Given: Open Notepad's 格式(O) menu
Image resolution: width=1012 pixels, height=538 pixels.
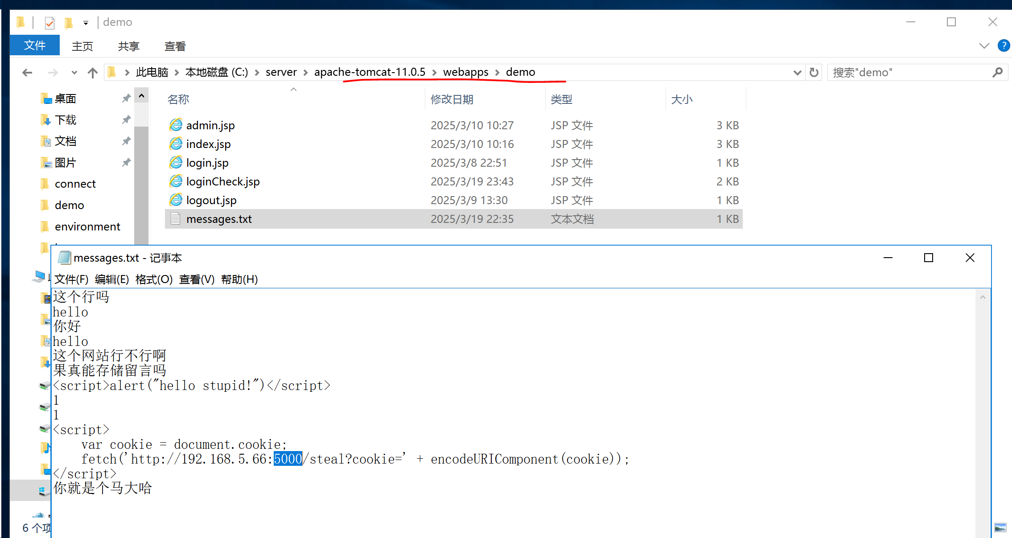Looking at the screenshot, I should [x=154, y=279].
